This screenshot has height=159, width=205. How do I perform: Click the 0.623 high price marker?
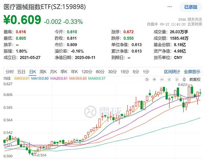tap(182, 85)
